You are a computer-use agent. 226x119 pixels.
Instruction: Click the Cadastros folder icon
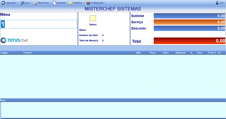pyautogui.click(x=71, y=3)
